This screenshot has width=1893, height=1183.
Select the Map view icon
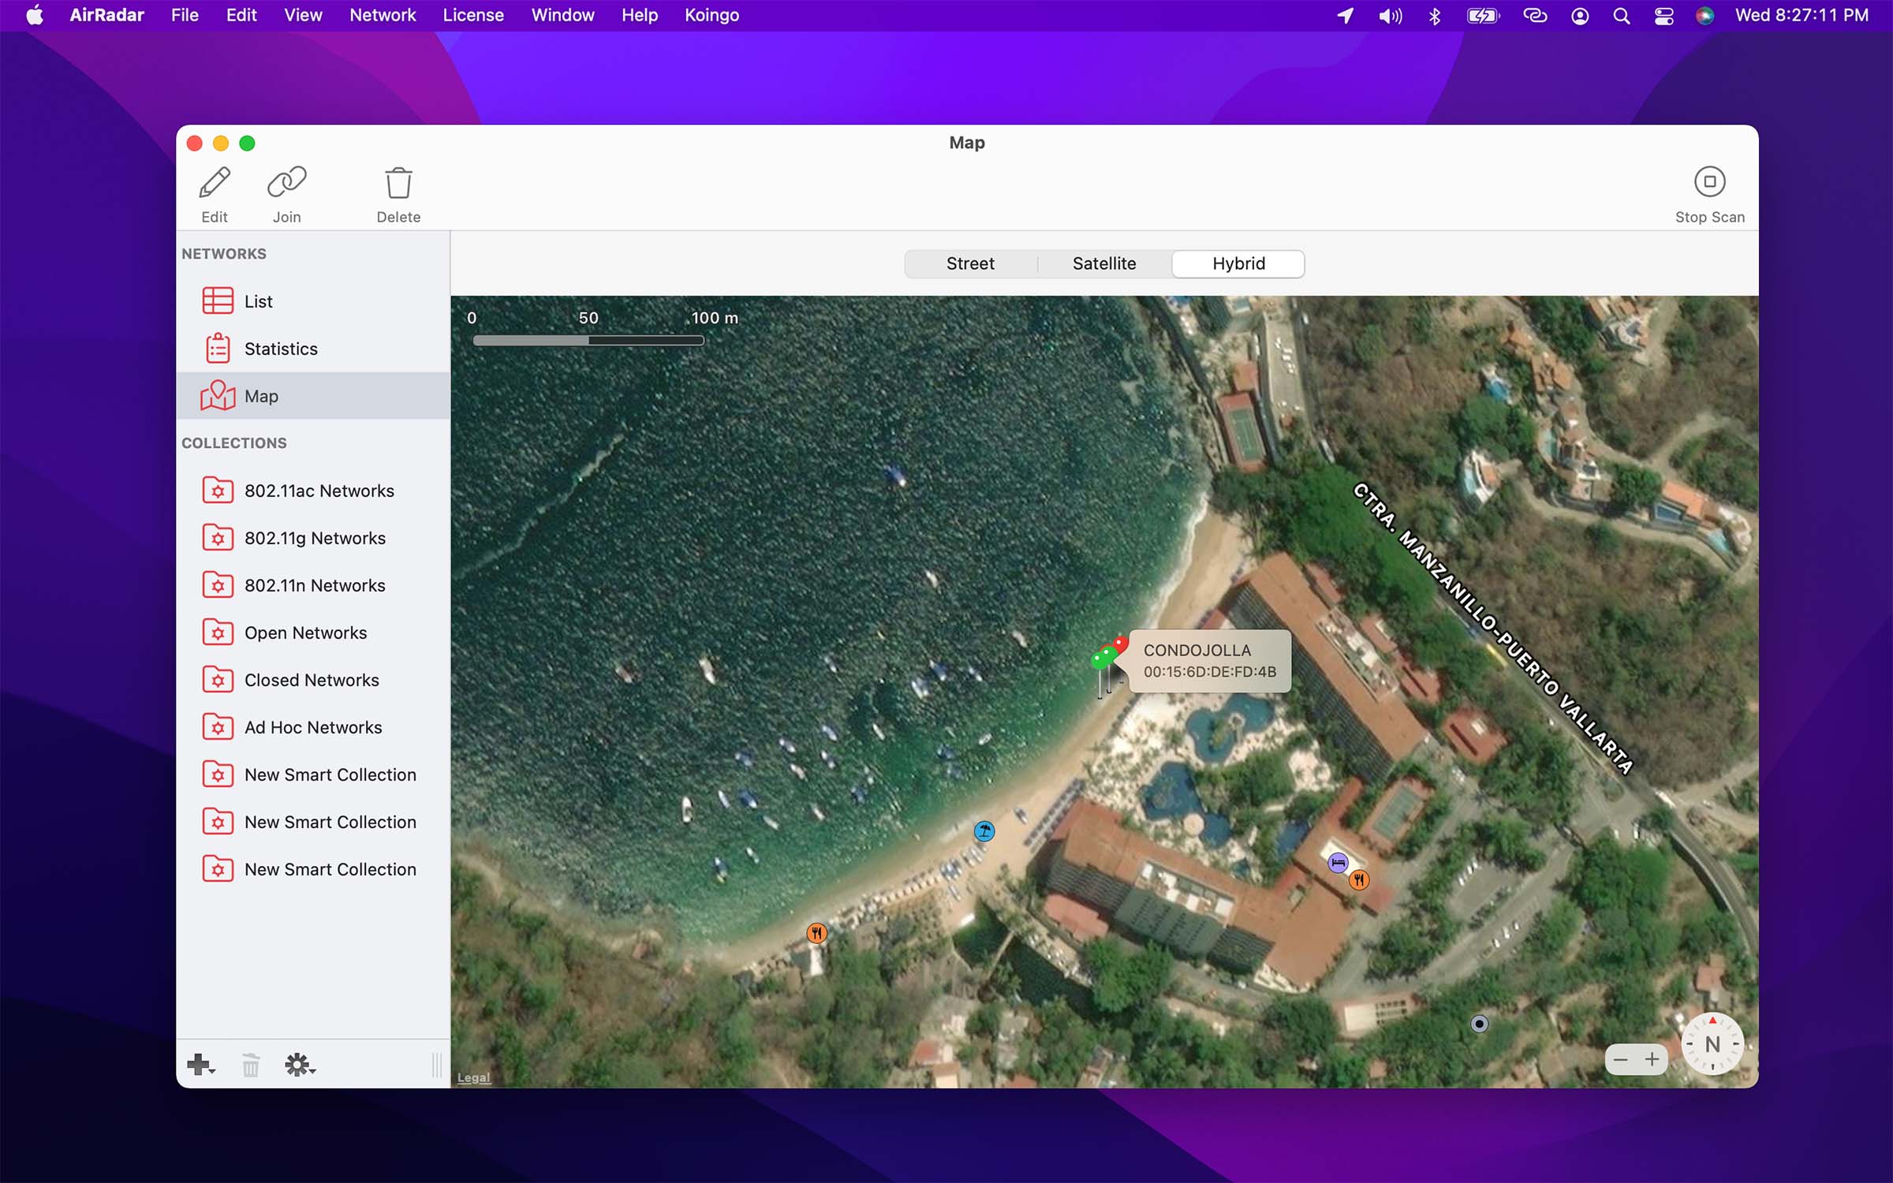[261, 395]
